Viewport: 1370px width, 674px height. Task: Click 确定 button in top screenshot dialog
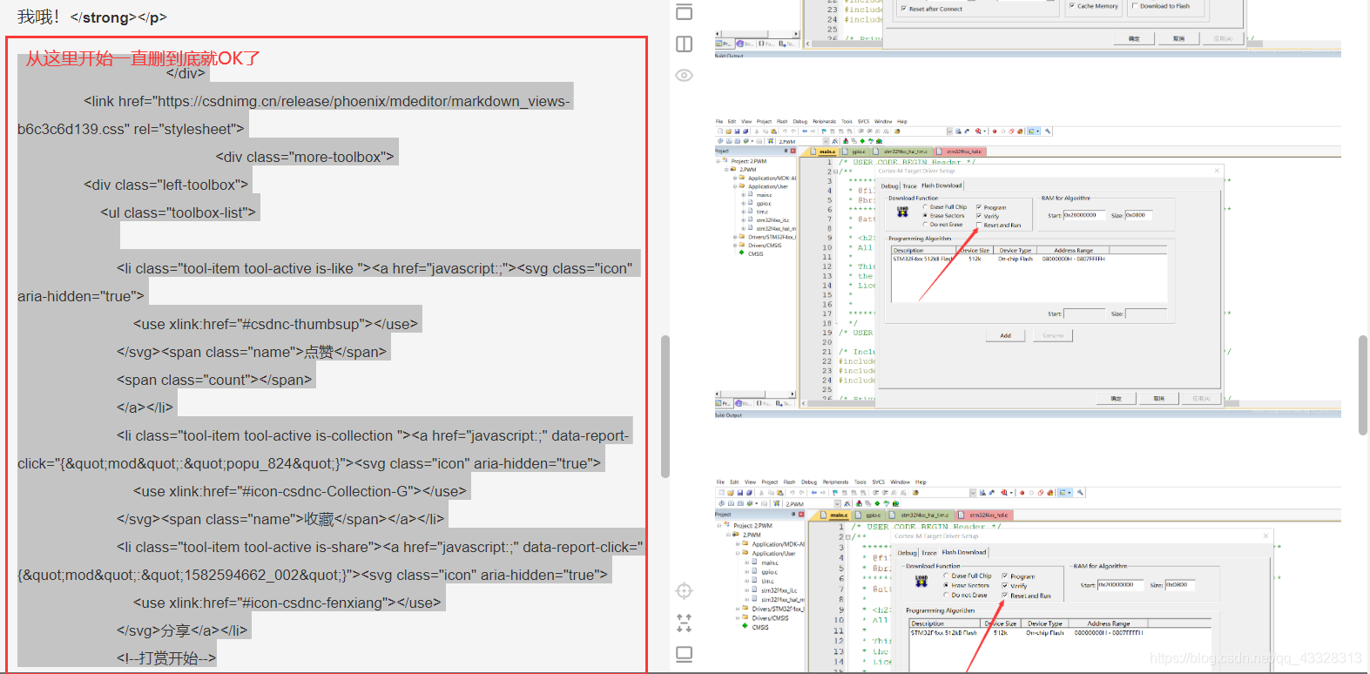click(1134, 38)
